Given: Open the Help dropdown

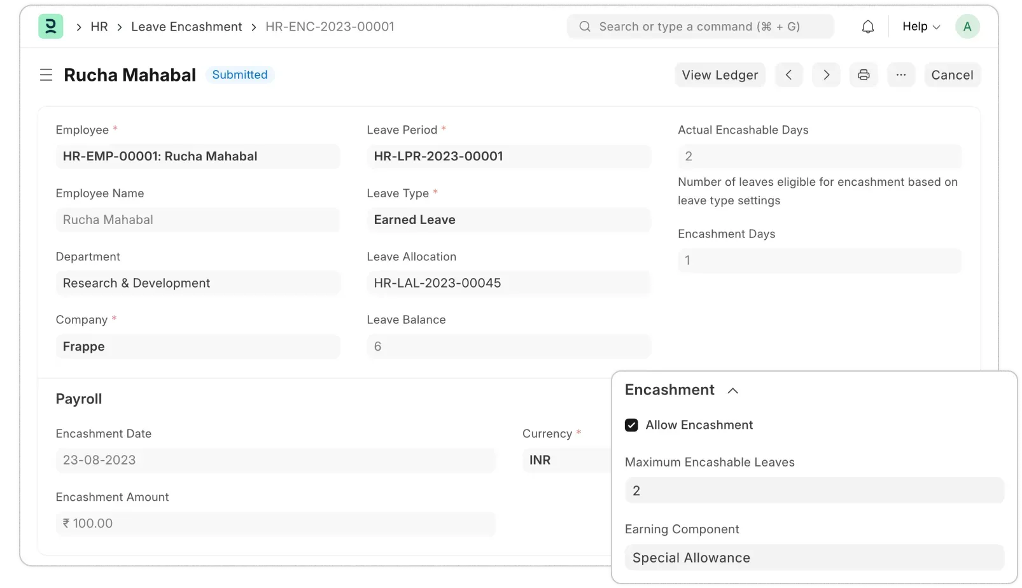Looking at the screenshot, I should coord(920,27).
